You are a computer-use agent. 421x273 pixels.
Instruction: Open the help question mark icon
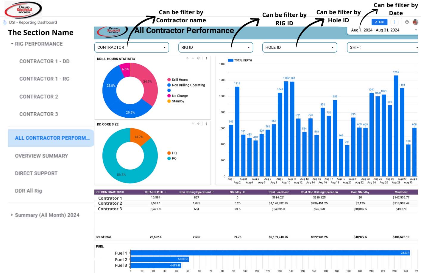coord(407,22)
